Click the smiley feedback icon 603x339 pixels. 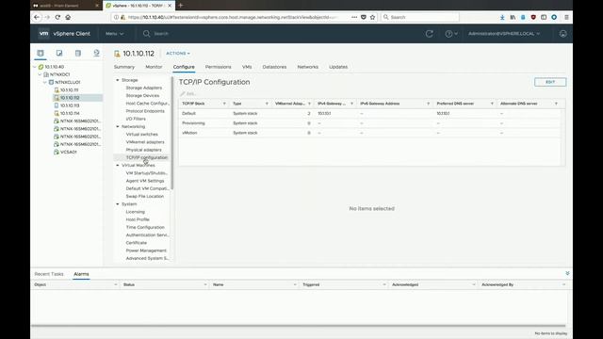(563, 34)
